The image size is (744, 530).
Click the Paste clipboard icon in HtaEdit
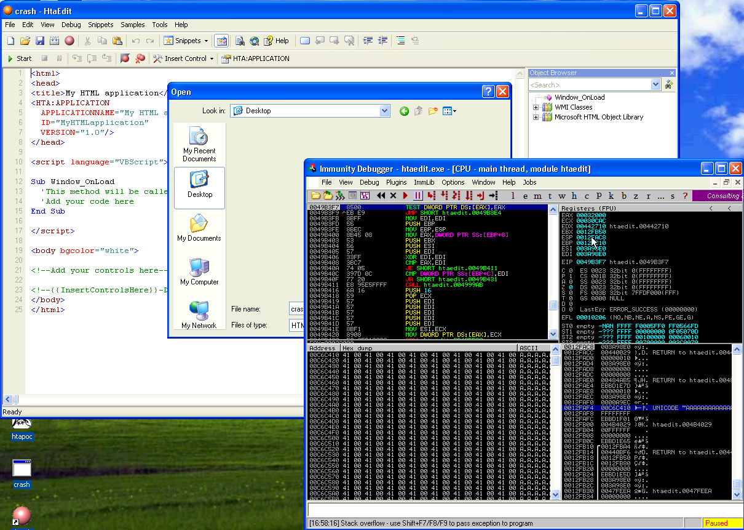point(117,41)
